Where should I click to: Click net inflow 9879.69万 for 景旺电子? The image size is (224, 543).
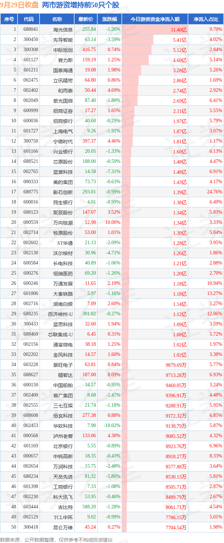pyautogui.click(x=176, y=365)
